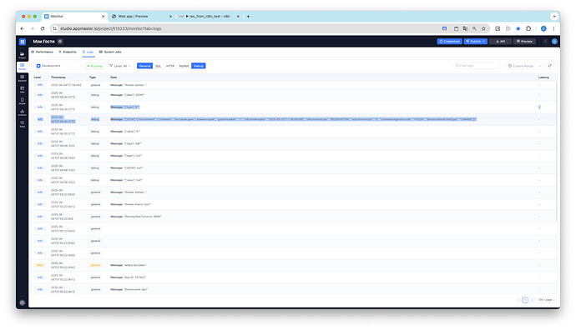Click the Credentials button

click(x=450, y=42)
